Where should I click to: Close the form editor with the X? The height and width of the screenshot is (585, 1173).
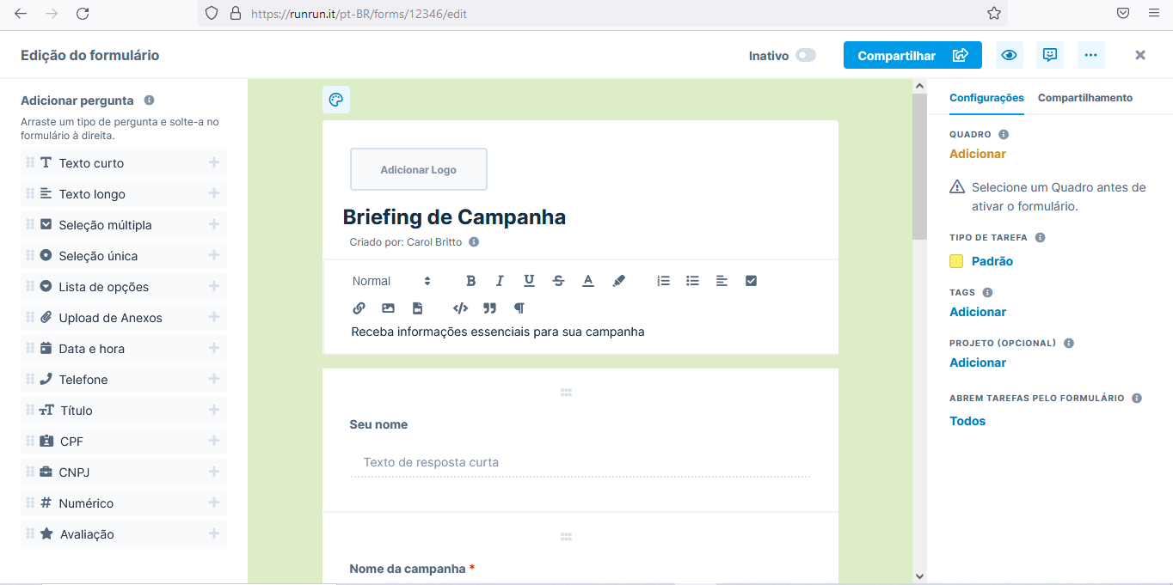coord(1140,55)
